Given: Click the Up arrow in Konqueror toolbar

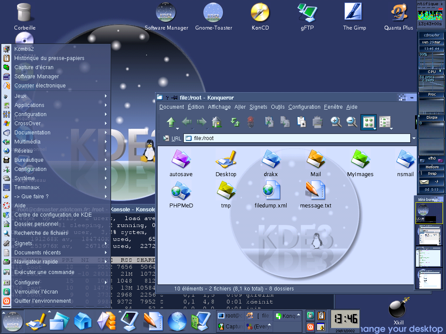Looking at the screenshot, I should click(x=171, y=122).
